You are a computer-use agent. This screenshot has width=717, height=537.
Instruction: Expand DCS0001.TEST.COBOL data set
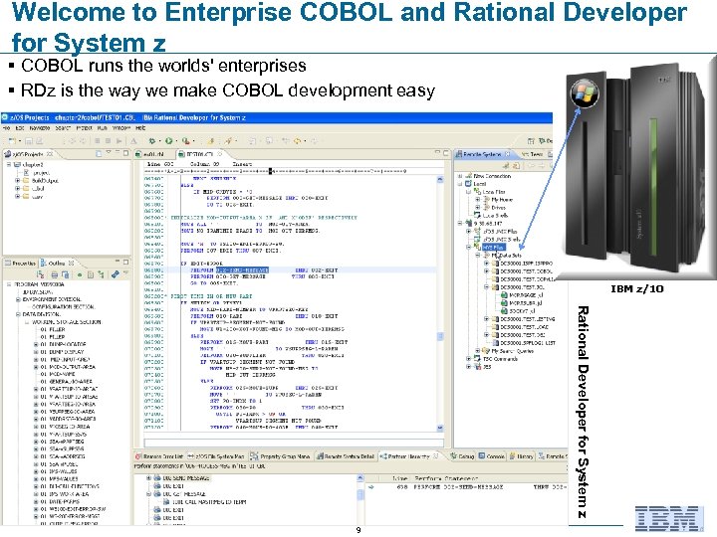click(487, 271)
